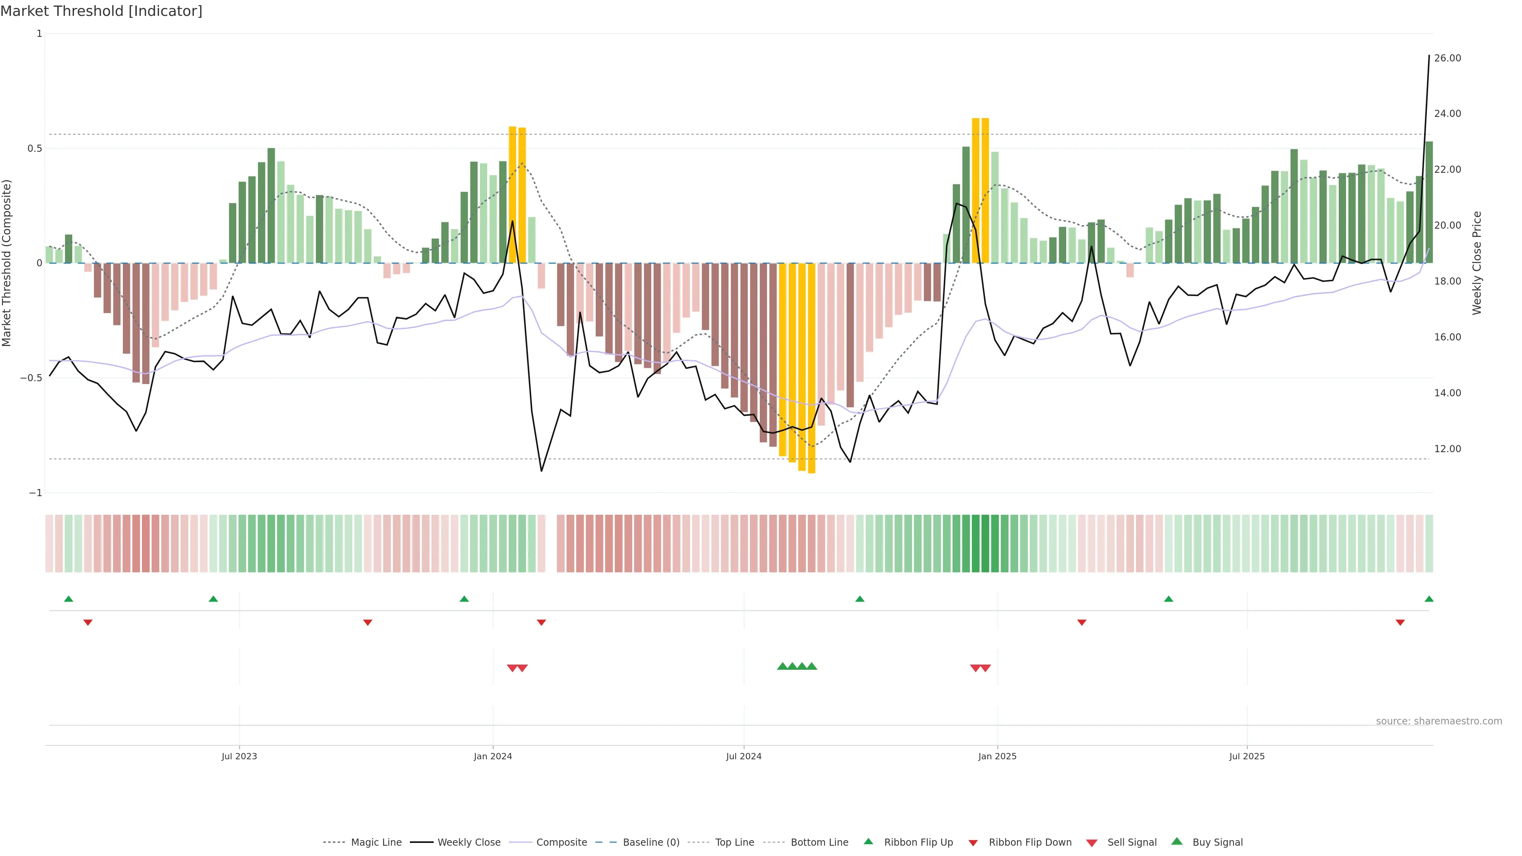Viewport: 1522px width, 856px height.
Task: Open the source: sharemaestro.com link
Action: point(1439,721)
